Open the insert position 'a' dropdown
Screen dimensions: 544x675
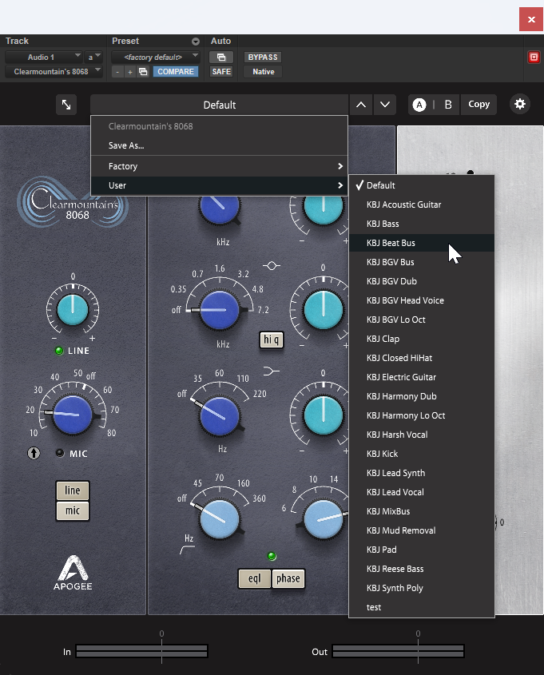pos(93,58)
